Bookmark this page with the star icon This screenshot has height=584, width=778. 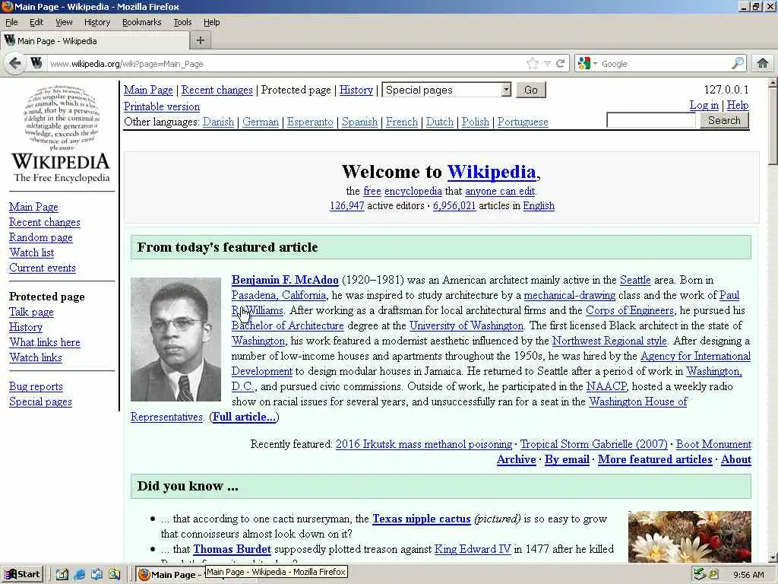click(x=533, y=64)
